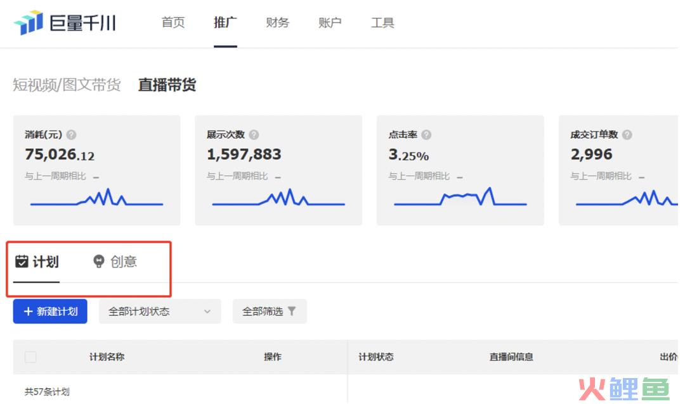Click 与上一周期相比 under 点击率

(419, 176)
